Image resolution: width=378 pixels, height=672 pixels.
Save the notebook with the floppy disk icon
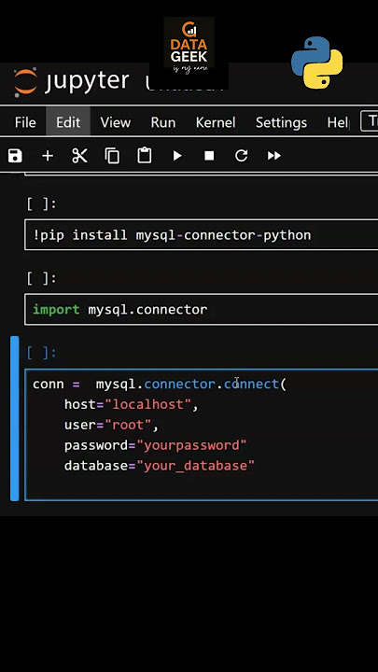point(15,156)
